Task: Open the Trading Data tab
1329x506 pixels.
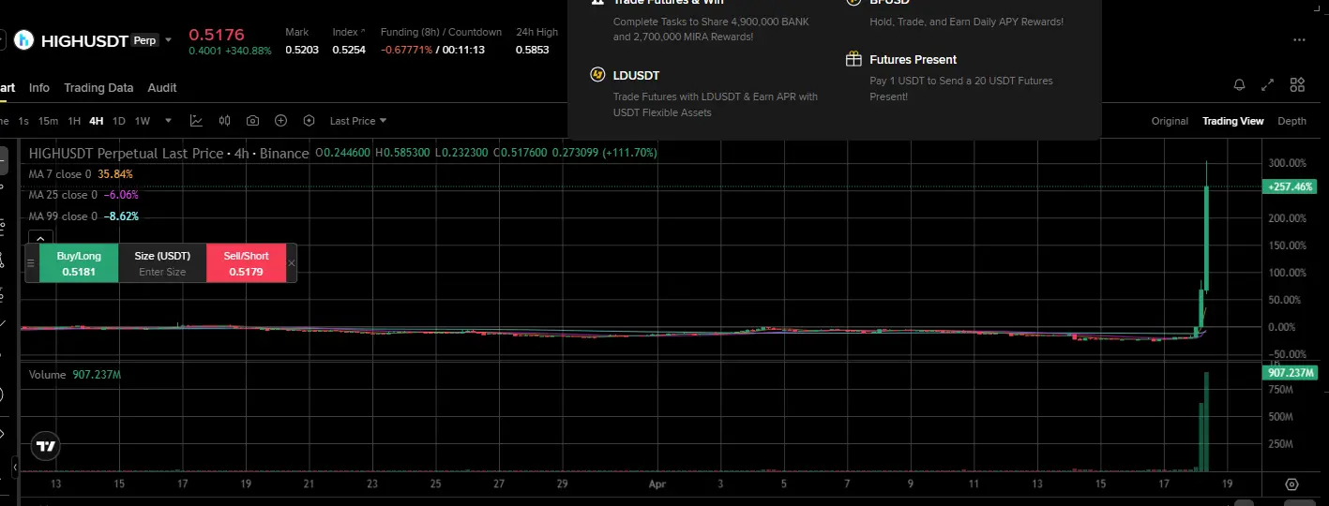Action: 98,87
